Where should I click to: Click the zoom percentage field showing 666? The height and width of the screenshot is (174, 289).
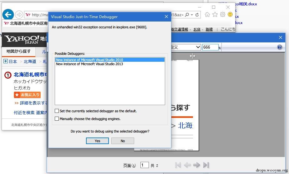point(210,47)
